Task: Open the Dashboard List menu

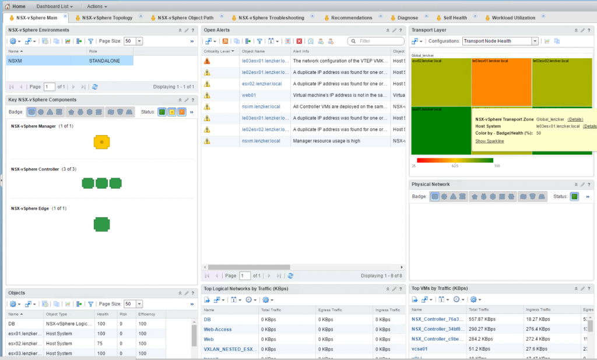Action: pyautogui.click(x=52, y=5)
